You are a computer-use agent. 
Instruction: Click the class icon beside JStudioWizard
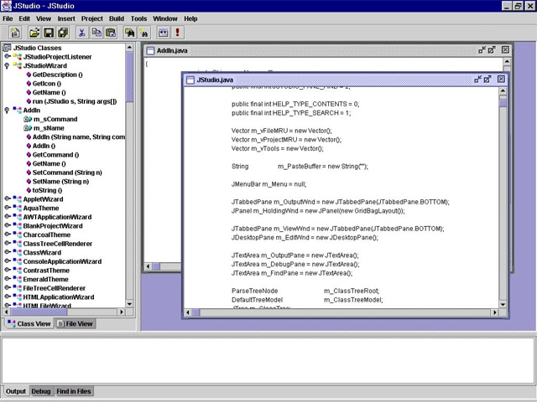tap(18, 65)
